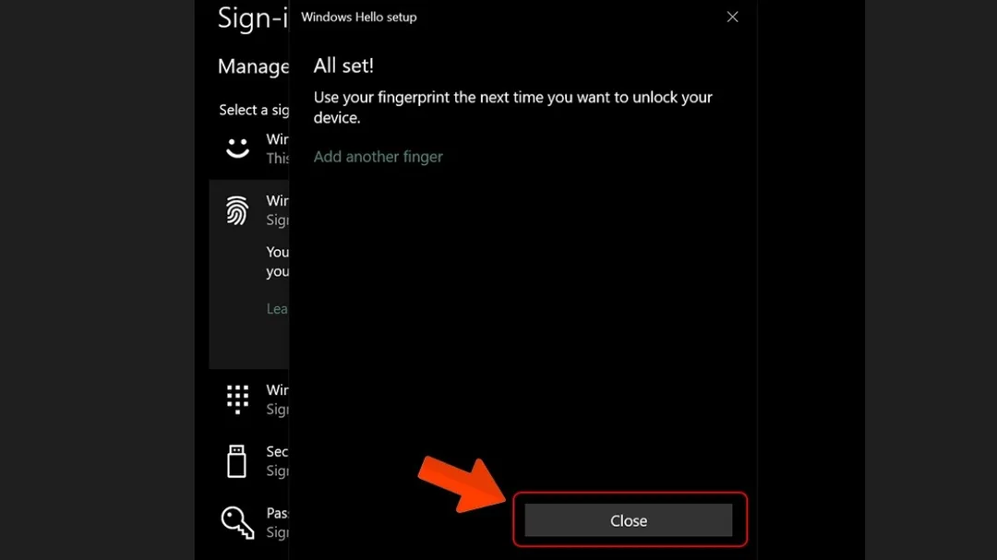Dismiss Windows Hello setup with the X
The image size is (997, 560).
732,18
